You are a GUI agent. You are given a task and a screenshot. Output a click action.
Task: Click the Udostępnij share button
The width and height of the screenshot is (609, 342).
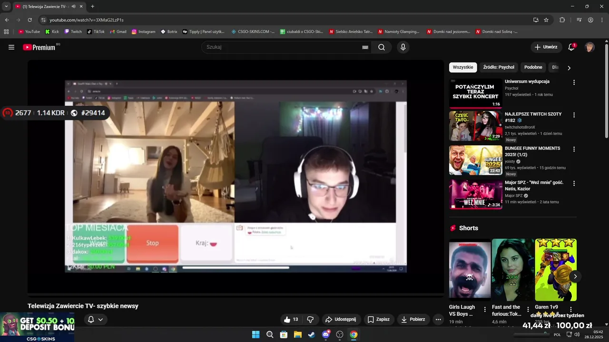(341, 320)
